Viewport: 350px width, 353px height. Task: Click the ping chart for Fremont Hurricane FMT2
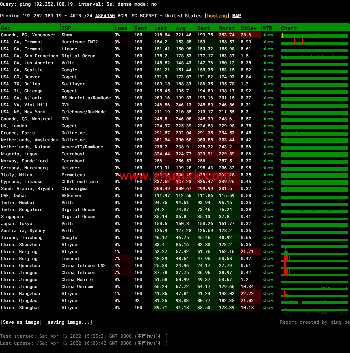click(314, 42)
